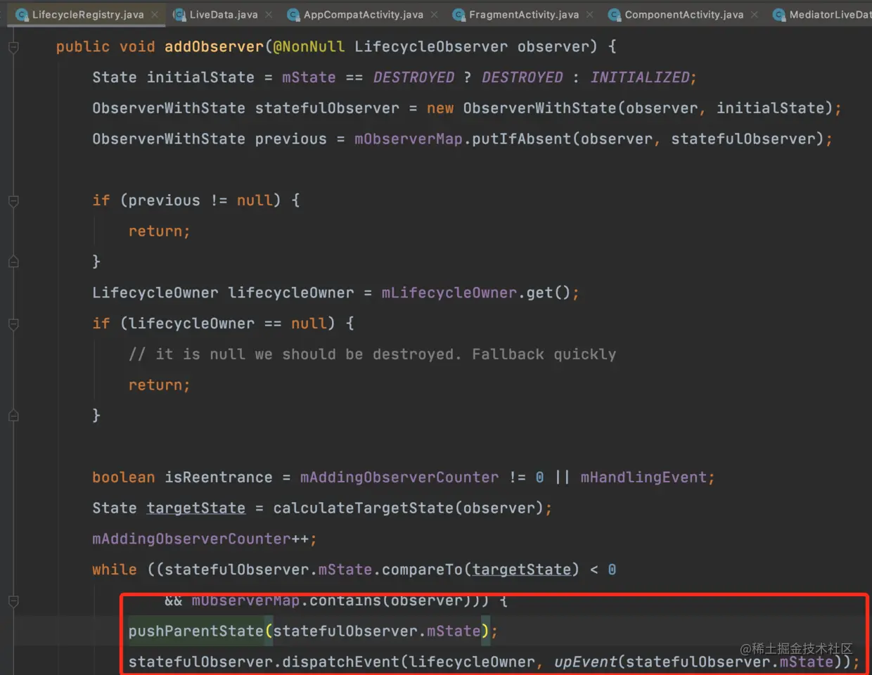Open the FragmentActivity.java editor tab
The image size is (872, 675).
[524, 14]
